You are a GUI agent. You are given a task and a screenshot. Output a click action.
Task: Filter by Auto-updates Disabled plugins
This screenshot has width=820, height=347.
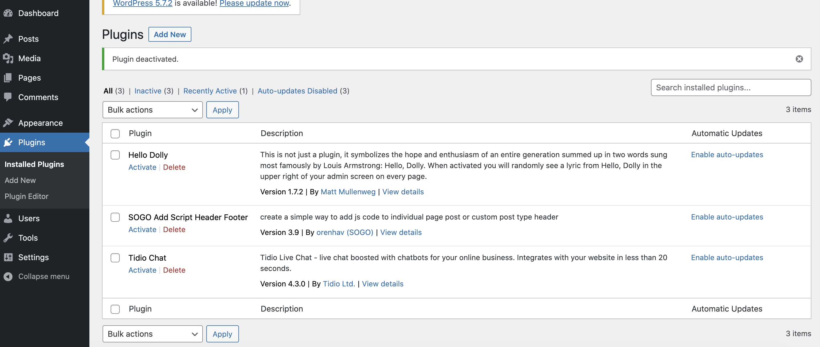pyautogui.click(x=297, y=91)
